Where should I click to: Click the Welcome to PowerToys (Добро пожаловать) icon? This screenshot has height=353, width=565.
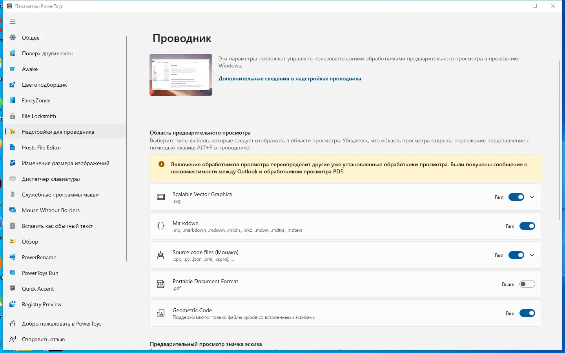13,324
